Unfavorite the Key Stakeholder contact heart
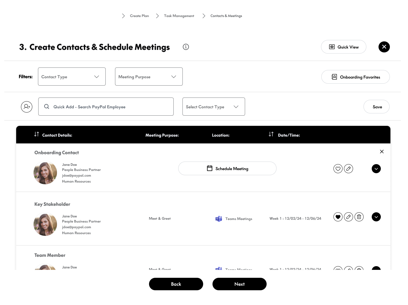This screenshot has width=408, height=305. 338,217
